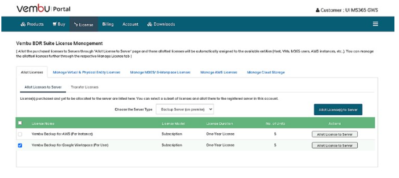This screenshot has width=399, height=178.
Task: Open Manage Cloud Storage tab
Action: pyautogui.click(x=266, y=72)
